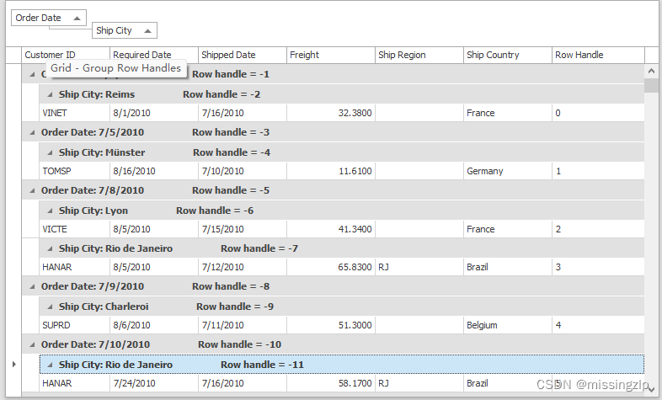Select Brazil cell in row with freight 65.8300
662x400 pixels.
click(508, 267)
